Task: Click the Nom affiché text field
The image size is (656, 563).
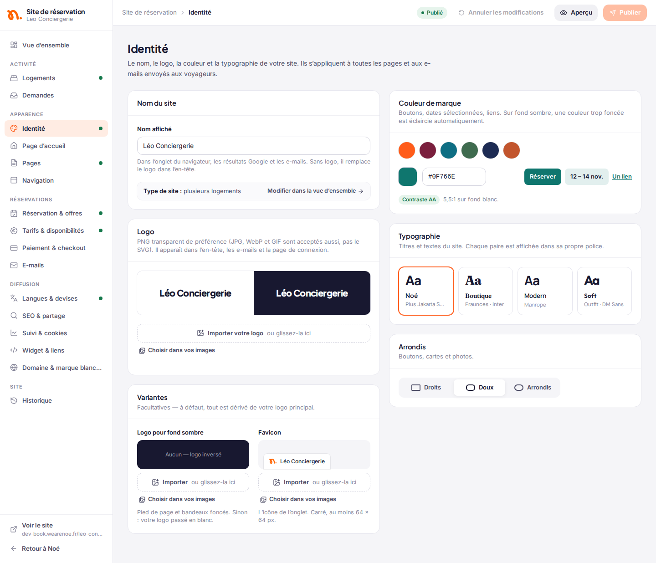Action: (254, 146)
